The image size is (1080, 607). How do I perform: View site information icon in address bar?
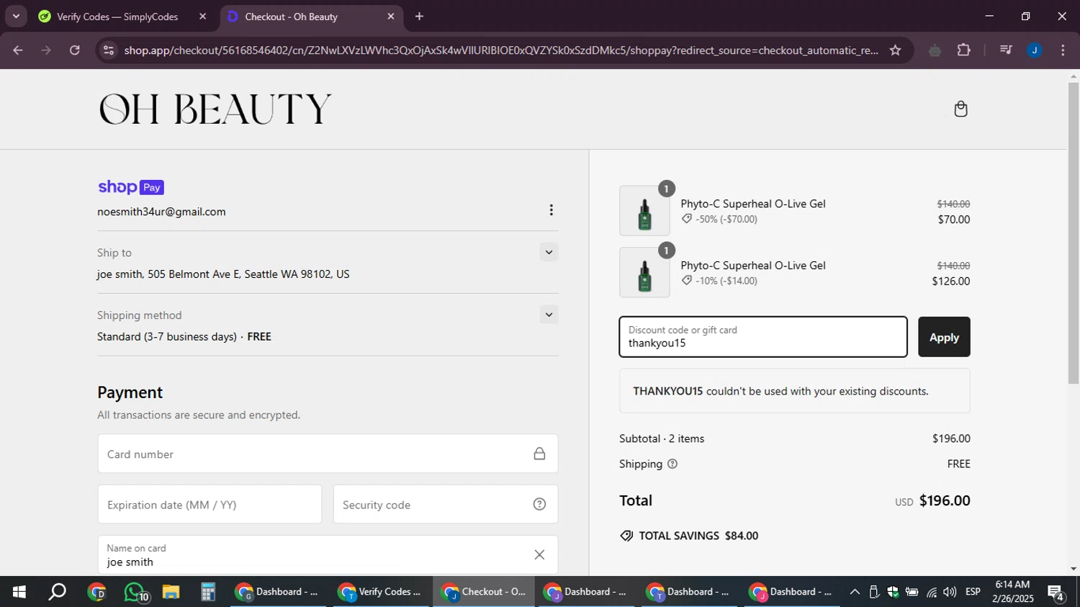[x=109, y=50]
